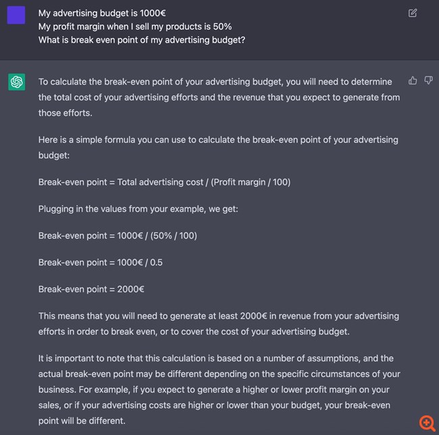
Task: Click the 'What is break even point' question
Action: tap(142, 40)
